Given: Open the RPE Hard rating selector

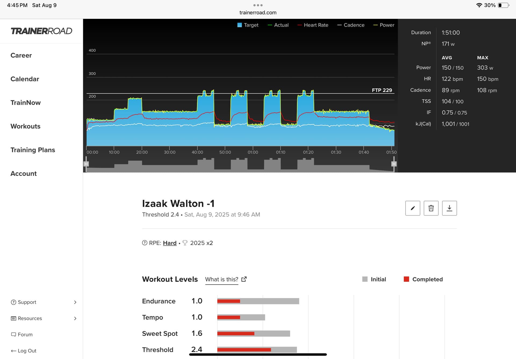Looking at the screenshot, I should pos(170,243).
